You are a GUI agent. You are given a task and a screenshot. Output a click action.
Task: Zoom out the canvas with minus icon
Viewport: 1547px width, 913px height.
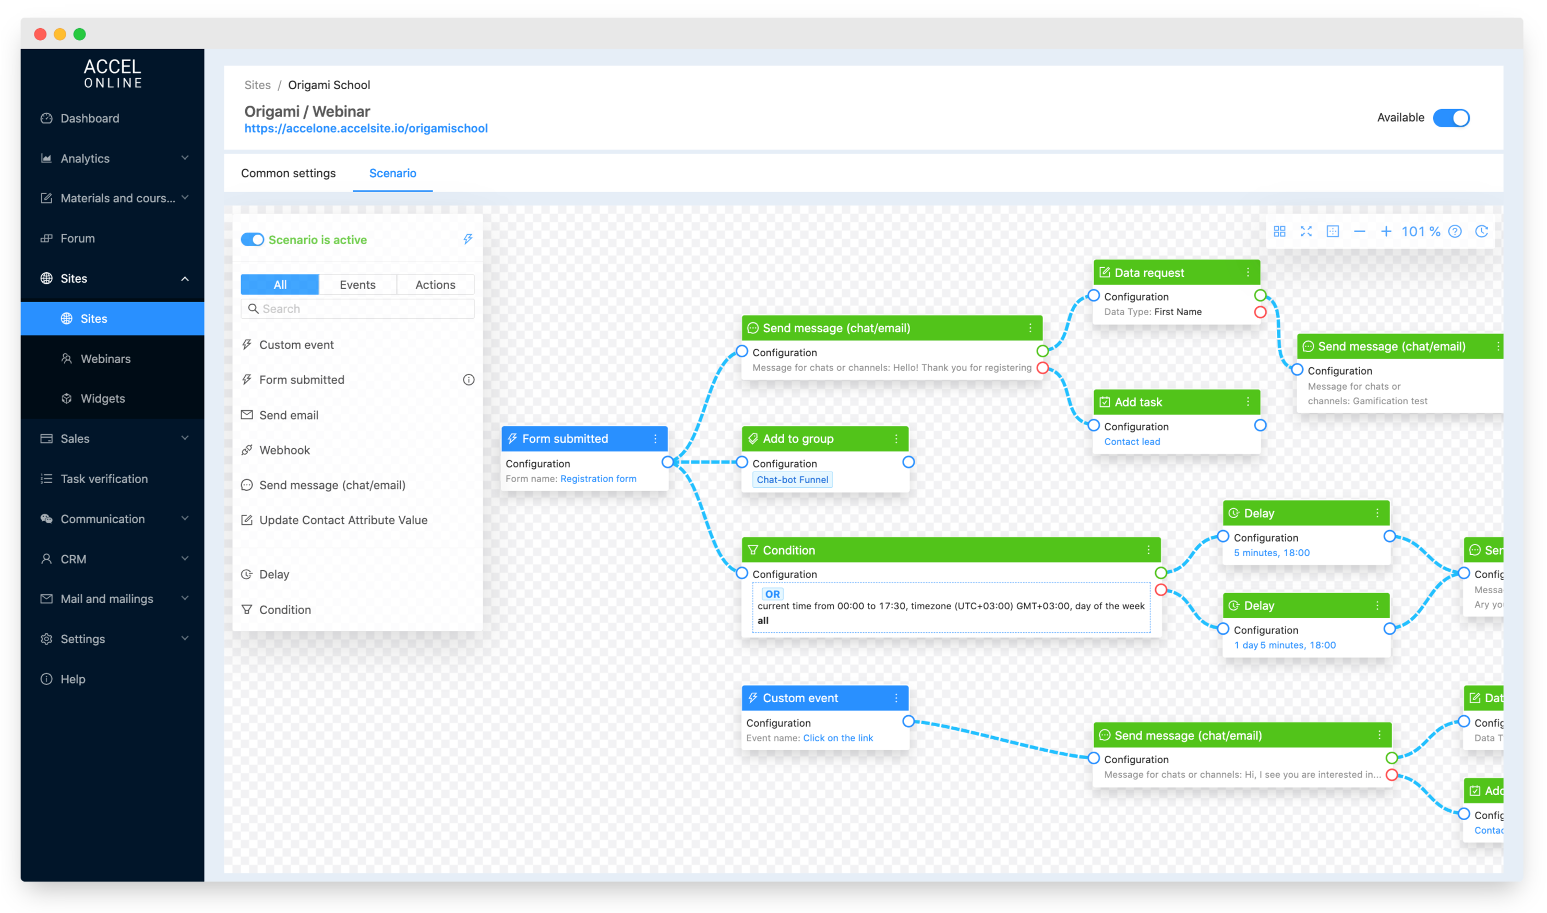(1359, 232)
